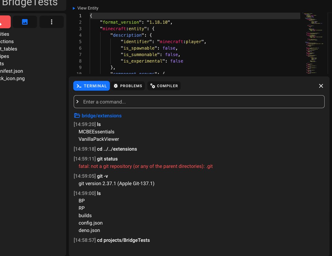Click the builds output line
The width and height of the screenshot is (332, 256).
(85, 216)
